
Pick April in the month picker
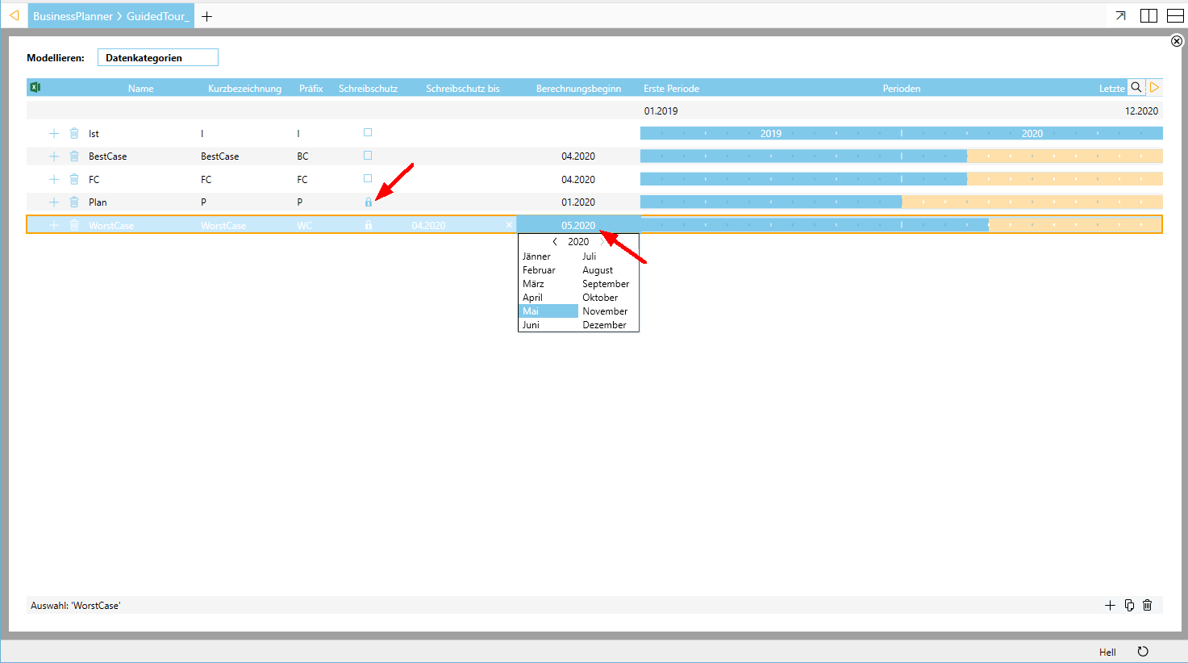(x=532, y=298)
